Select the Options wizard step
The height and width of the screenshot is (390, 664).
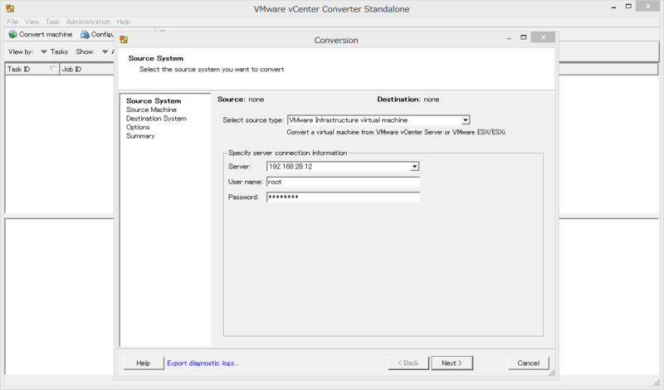pos(138,127)
